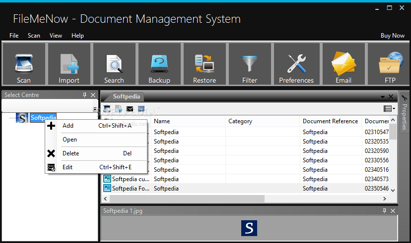
Task: Open the tab list dropdown arrow
Action: pyautogui.click(x=383, y=97)
